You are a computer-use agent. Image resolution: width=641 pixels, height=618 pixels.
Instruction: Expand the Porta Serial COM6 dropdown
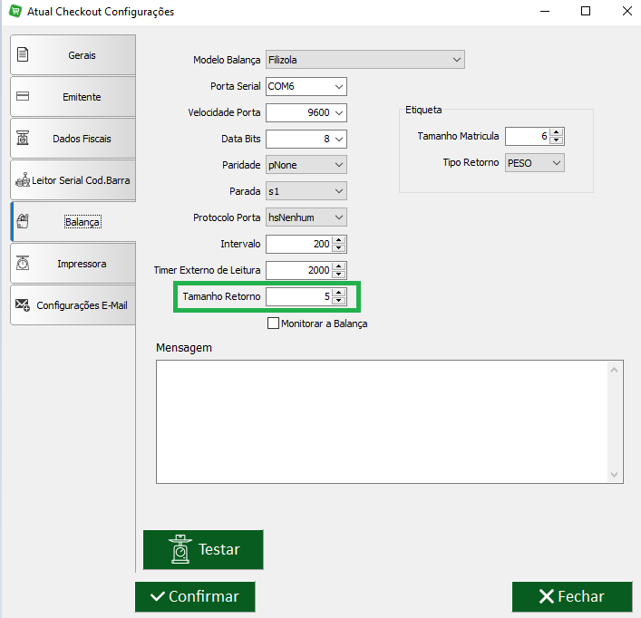point(339,87)
